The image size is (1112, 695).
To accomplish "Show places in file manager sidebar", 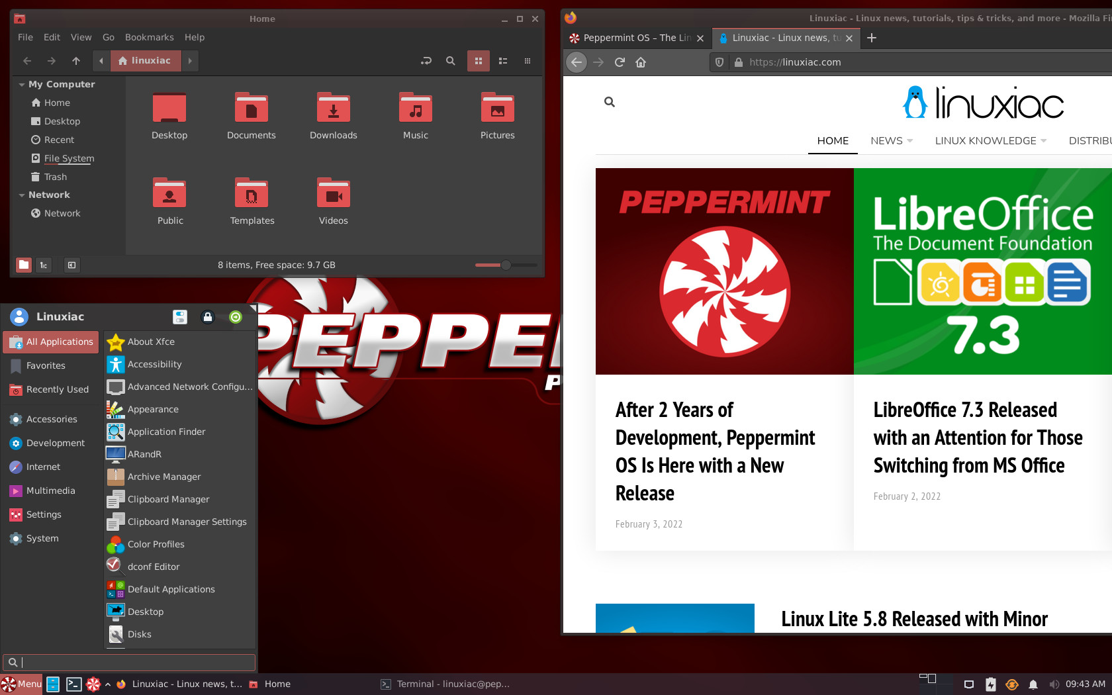I will coord(24,265).
